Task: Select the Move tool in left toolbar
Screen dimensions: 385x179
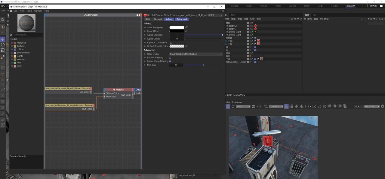Action: (3, 39)
